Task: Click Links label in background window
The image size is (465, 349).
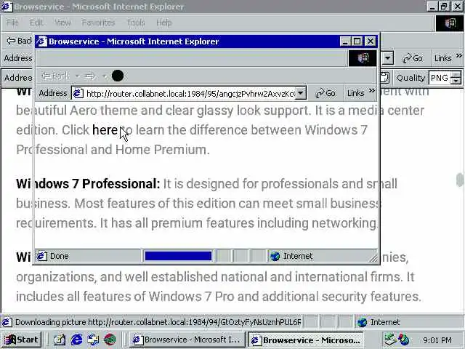Action: pos(442,58)
